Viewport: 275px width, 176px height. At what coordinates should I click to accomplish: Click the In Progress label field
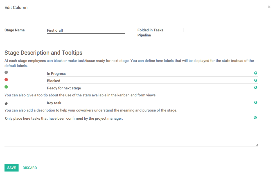click(149, 73)
